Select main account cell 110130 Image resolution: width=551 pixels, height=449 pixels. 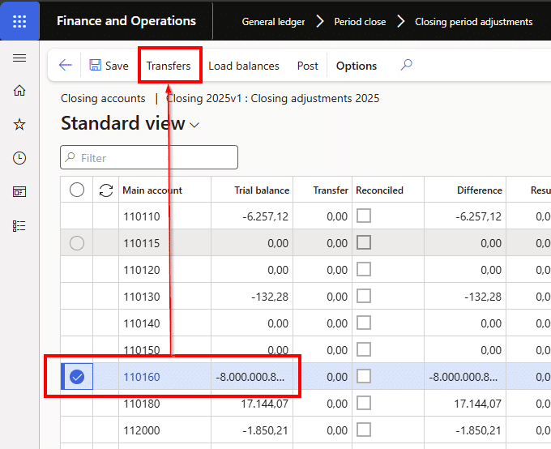[x=142, y=297]
